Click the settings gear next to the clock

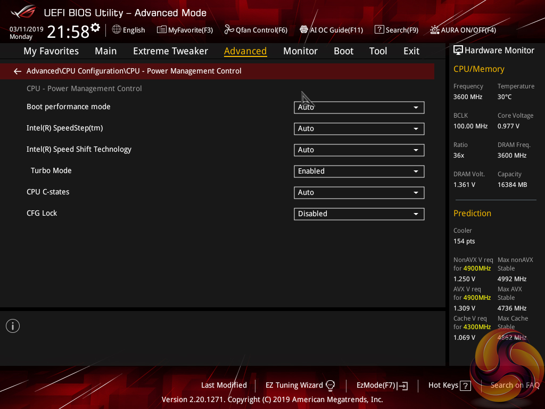(x=95, y=28)
